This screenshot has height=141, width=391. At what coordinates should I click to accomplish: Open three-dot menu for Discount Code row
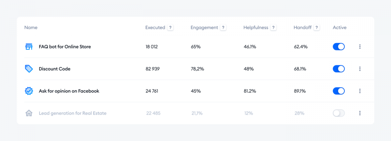pos(360,69)
